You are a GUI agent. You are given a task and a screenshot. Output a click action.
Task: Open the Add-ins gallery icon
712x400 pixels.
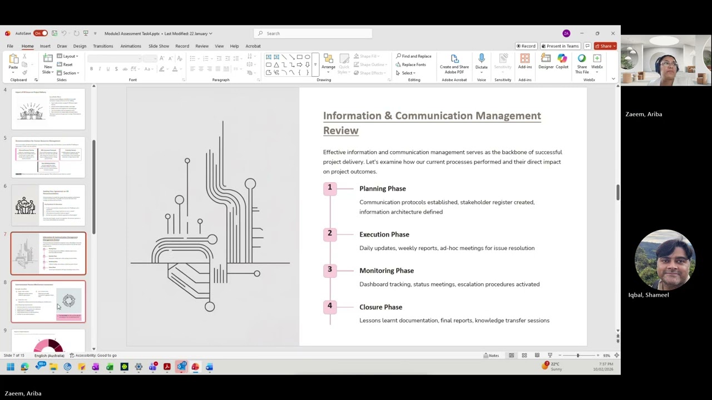tap(525, 59)
